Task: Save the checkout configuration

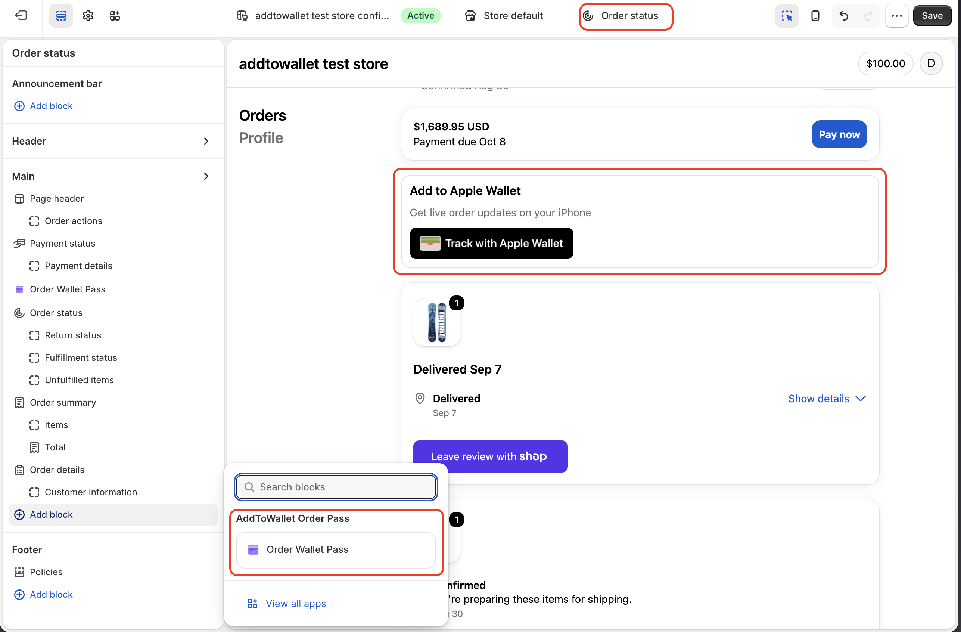Action: (932, 16)
